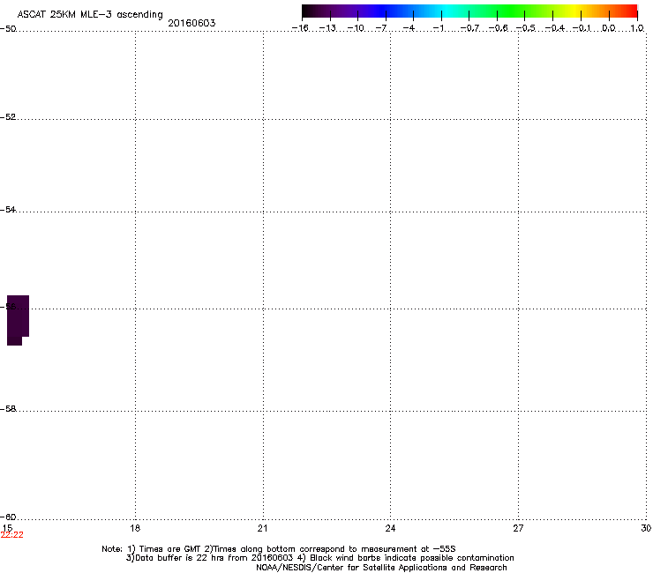653x573 pixels.
Task: Click the dark purple data patch
Action: coord(18,320)
